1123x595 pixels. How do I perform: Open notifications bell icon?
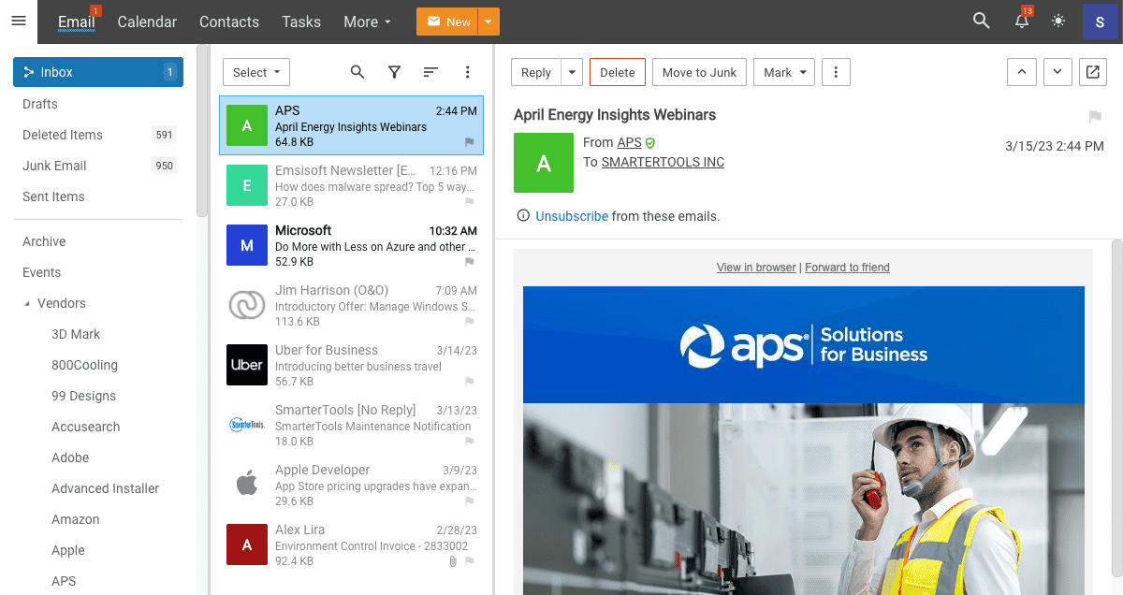coord(1022,22)
